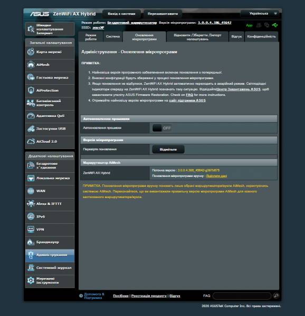Image resolution: width=305 pixels, height=316 pixels.
Task: Open VPN sidebar icon
Action: tap(31, 229)
